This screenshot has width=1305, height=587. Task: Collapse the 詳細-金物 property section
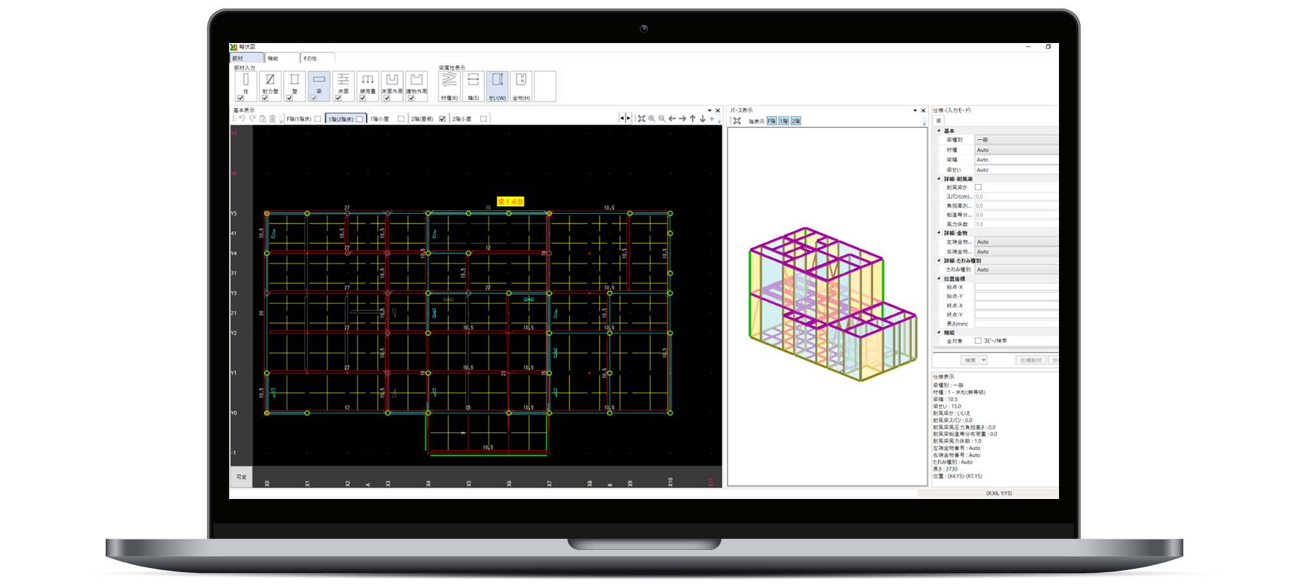[939, 233]
